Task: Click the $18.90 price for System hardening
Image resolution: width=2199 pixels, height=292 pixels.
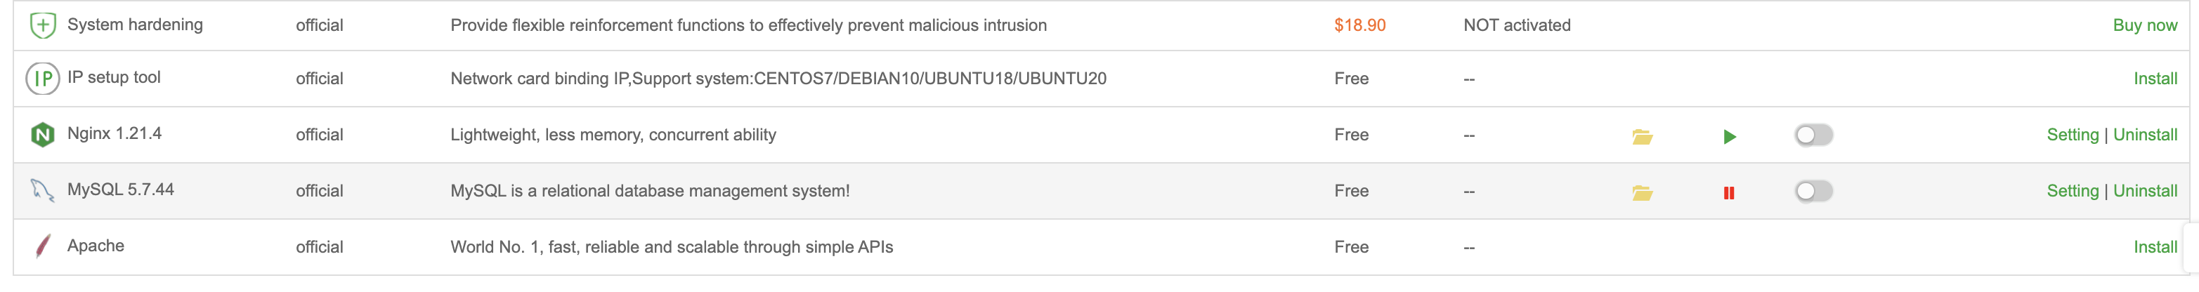Action: (1359, 25)
